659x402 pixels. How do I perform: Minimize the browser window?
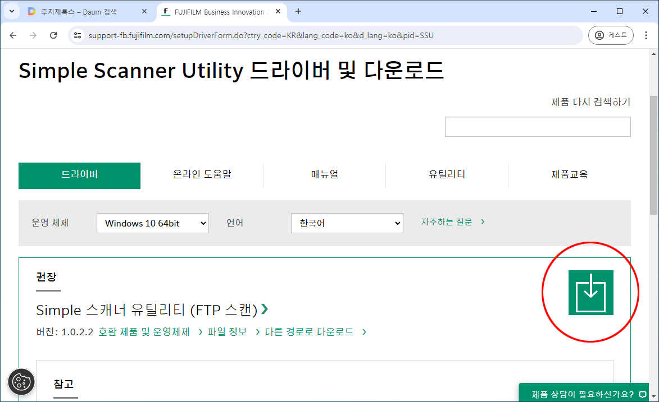tap(593, 11)
